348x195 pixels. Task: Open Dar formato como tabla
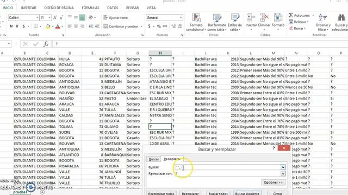[x=216, y=22]
